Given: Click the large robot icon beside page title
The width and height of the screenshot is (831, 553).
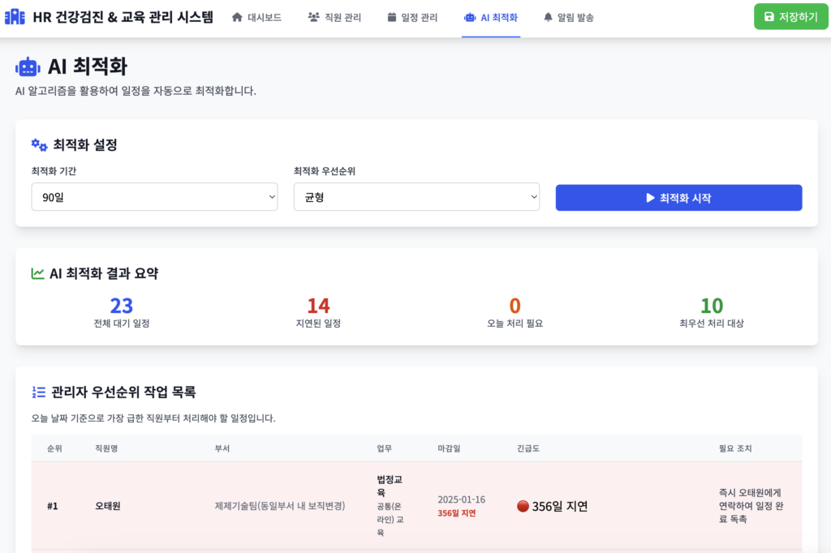Looking at the screenshot, I should (x=28, y=67).
